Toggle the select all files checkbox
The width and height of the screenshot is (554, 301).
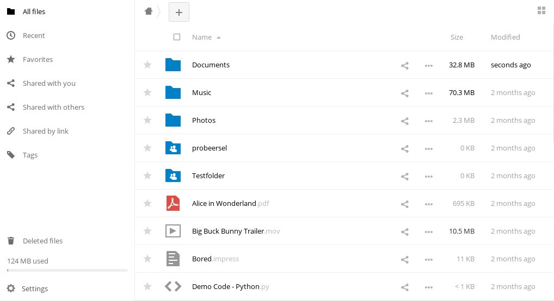coord(177,37)
